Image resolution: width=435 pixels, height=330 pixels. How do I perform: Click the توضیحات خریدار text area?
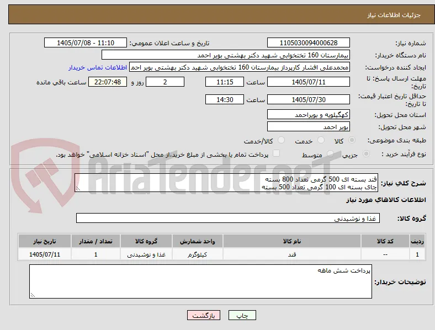pyautogui.click(x=200, y=281)
